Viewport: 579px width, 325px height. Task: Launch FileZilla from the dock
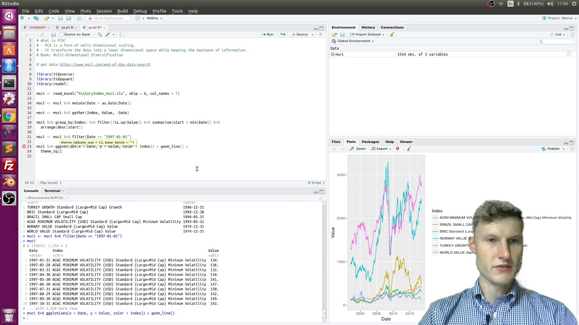[9, 165]
